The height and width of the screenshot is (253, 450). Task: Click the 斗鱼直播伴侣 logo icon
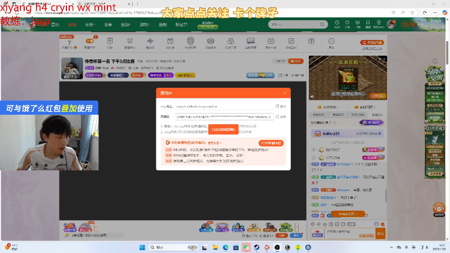tap(168, 143)
